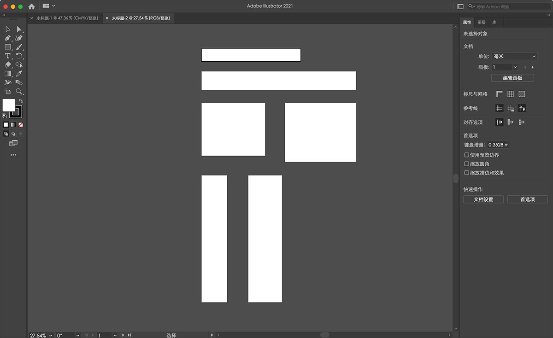Viewport: 553px width, 338px height.
Task: Show rulers from 标尺与网格 icons
Action: click(499, 93)
